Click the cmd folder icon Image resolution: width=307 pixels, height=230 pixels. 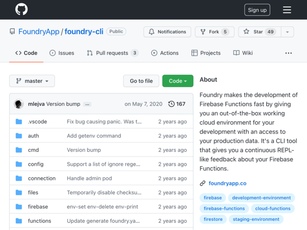pos(19,150)
